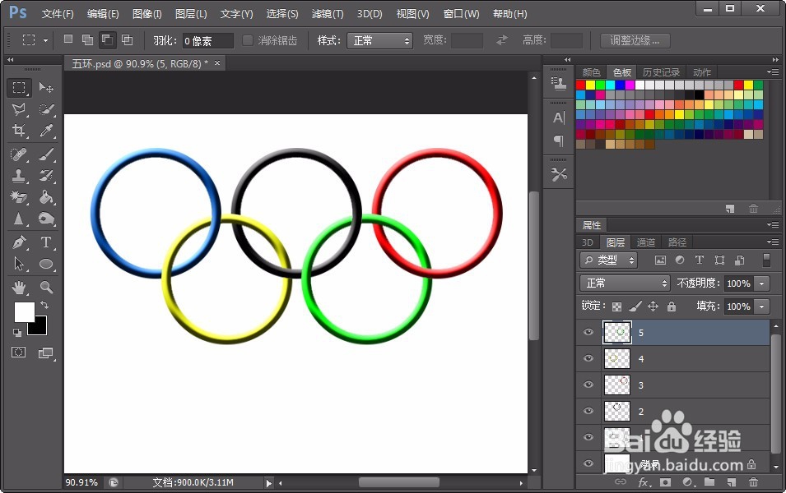
Task: Open the fill 填充 dropdown arrow
Action: pyautogui.click(x=762, y=306)
